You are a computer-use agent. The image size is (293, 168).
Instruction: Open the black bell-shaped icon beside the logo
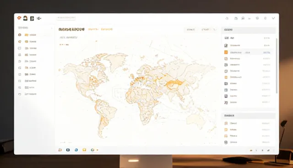(26, 18)
